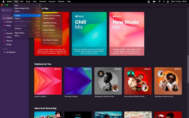Expand the New submenu
Image resolution: width=189 pixels, height=118 pixels.
pyautogui.click(x=27, y=5)
